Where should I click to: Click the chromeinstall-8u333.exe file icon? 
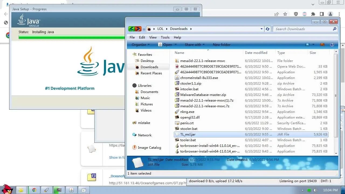pyautogui.click(x=177, y=78)
